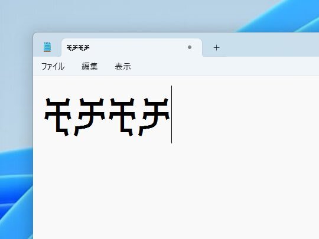Open the ファイル menu
Image resolution: width=319 pixels, height=239 pixels.
click(53, 67)
